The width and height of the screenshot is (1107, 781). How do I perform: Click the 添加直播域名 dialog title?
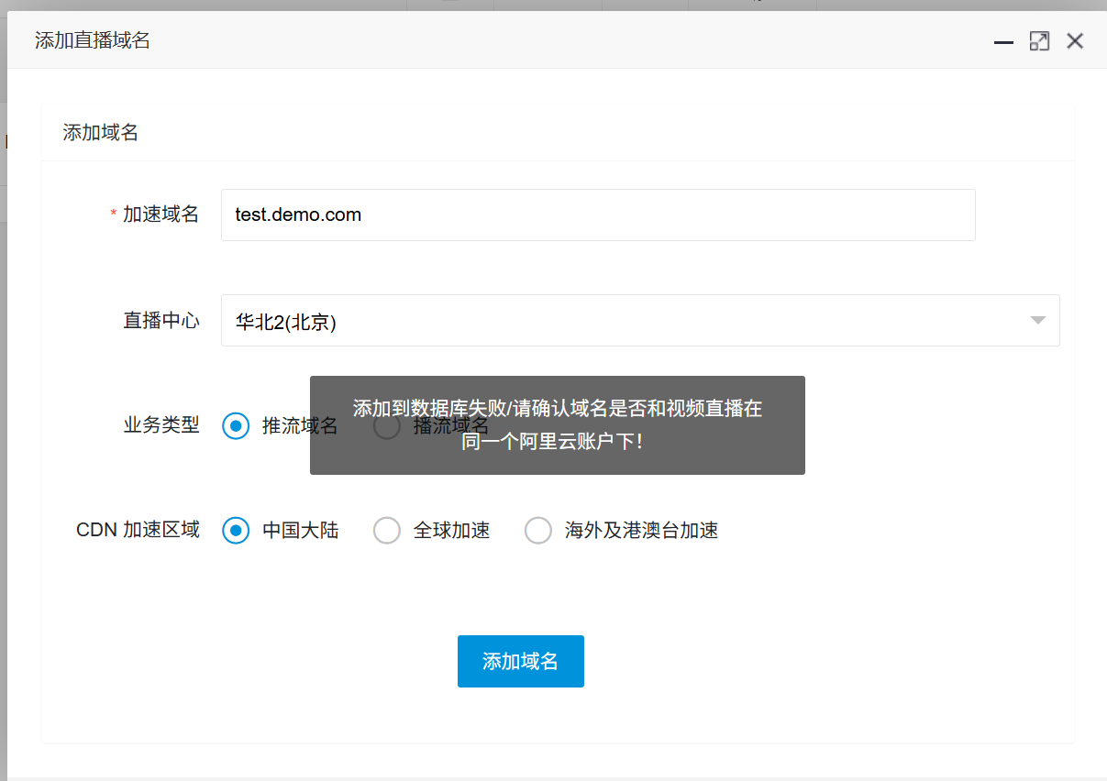(93, 40)
